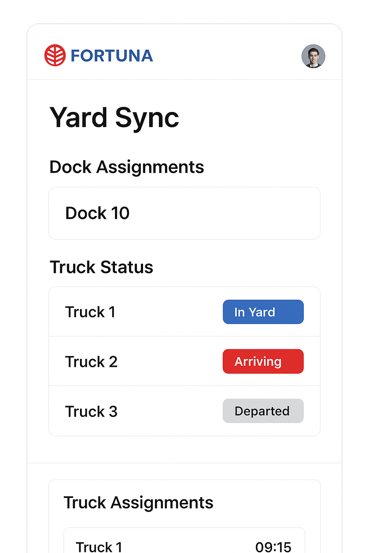Select the Dock 10 assignment card
Viewport: 369px width, 553px height.
(184, 213)
